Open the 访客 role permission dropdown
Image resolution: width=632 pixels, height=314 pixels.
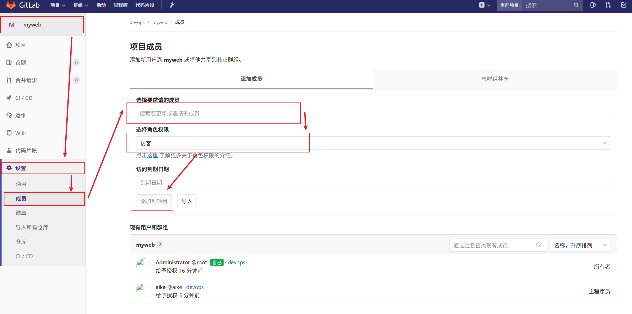373,143
